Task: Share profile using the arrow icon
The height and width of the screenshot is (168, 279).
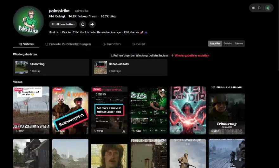Action: (x=92, y=24)
